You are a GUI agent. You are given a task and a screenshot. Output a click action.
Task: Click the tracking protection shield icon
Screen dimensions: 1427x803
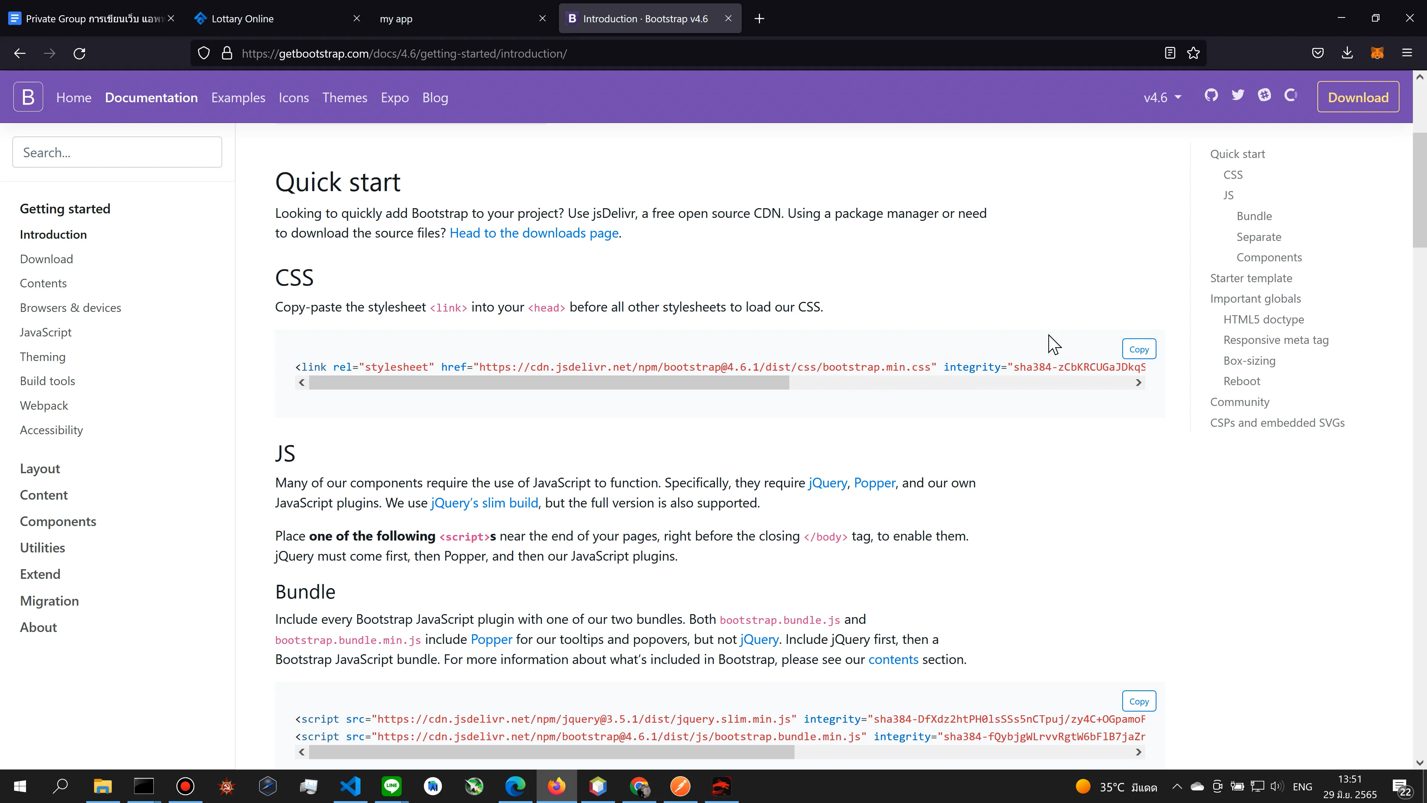(x=203, y=53)
